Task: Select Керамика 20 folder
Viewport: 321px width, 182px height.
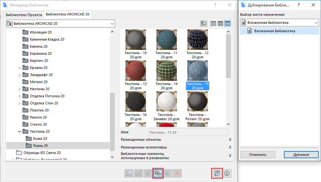Action: (37, 53)
